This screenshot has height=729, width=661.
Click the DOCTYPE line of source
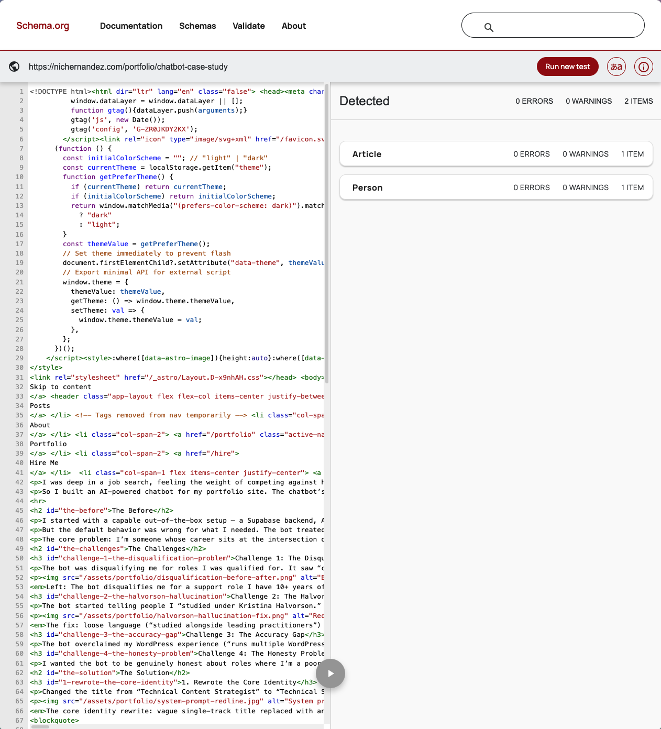(177, 92)
